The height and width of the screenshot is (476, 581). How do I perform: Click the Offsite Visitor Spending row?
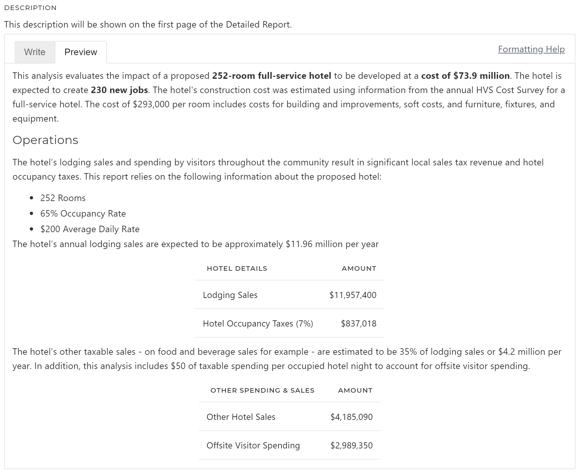click(x=253, y=445)
